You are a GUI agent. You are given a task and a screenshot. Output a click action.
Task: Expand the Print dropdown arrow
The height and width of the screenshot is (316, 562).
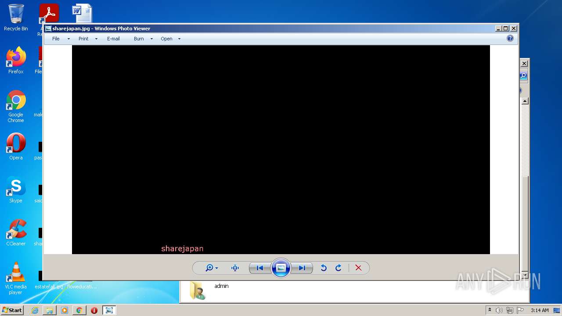tap(96, 39)
